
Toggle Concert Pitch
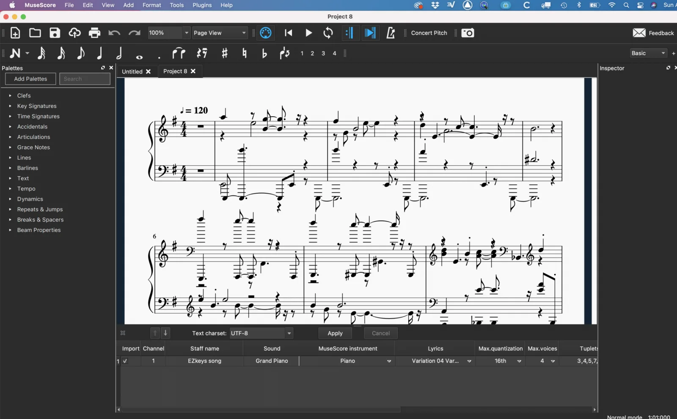tap(429, 33)
